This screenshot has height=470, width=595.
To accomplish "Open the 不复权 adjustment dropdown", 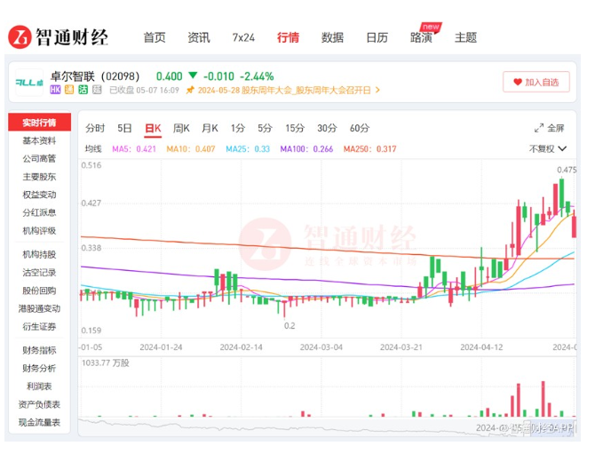I will (x=548, y=148).
